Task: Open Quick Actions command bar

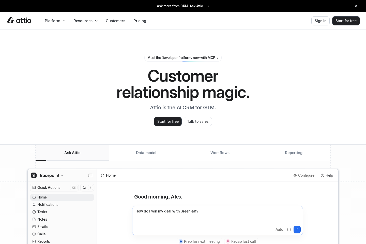Action: tap(54, 188)
